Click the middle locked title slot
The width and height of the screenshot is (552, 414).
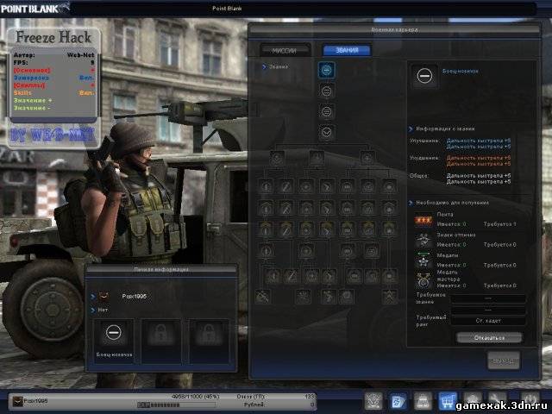161,341
